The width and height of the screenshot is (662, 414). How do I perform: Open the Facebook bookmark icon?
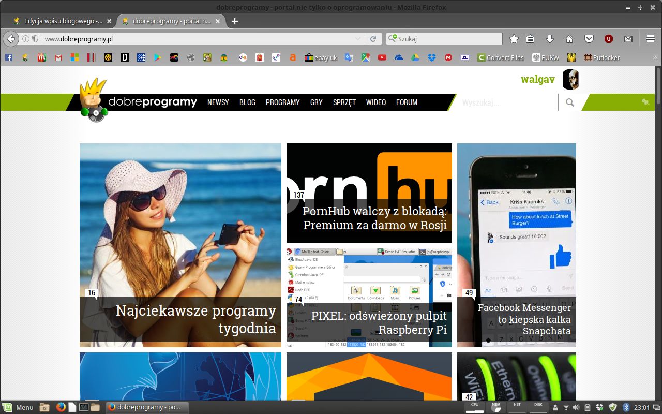[9, 57]
